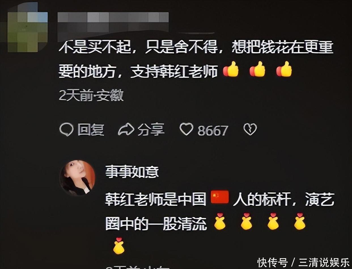This screenshot has width=352, height=269.
Task: Dislike comment with broken heart icon
Action: pyautogui.click(x=250, y=129)
